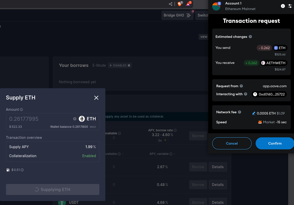
Task: Click Request from help icon
Action: coord(241,86)
